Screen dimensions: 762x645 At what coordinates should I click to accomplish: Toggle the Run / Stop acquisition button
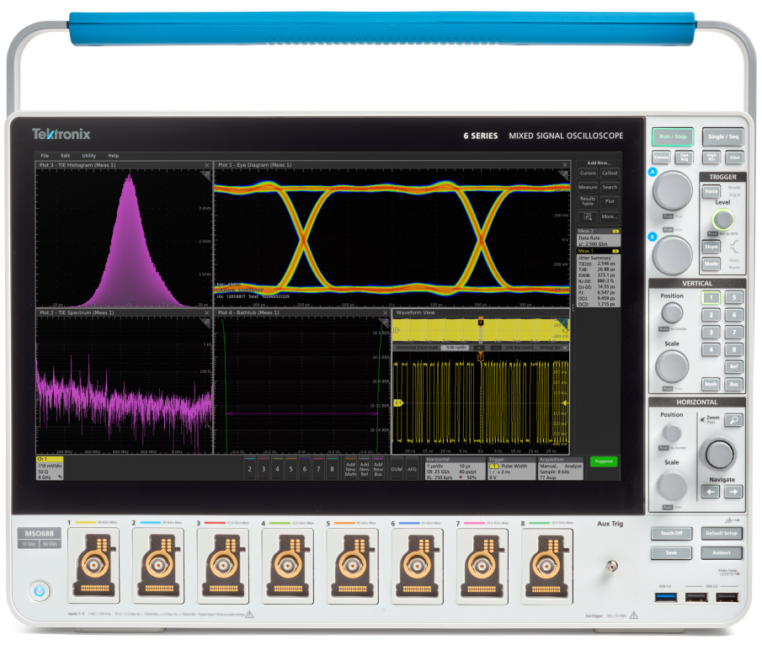click(673, 136)
